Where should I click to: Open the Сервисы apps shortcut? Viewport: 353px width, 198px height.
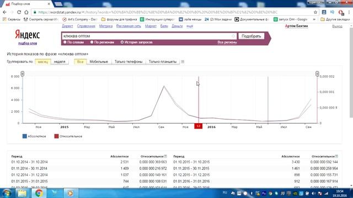[x=12, y=19]
